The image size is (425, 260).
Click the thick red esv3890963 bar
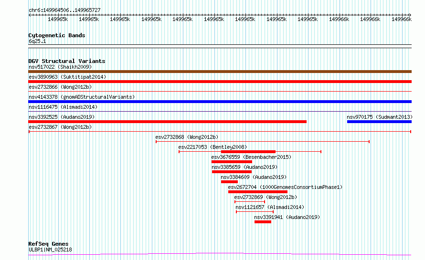220,82
